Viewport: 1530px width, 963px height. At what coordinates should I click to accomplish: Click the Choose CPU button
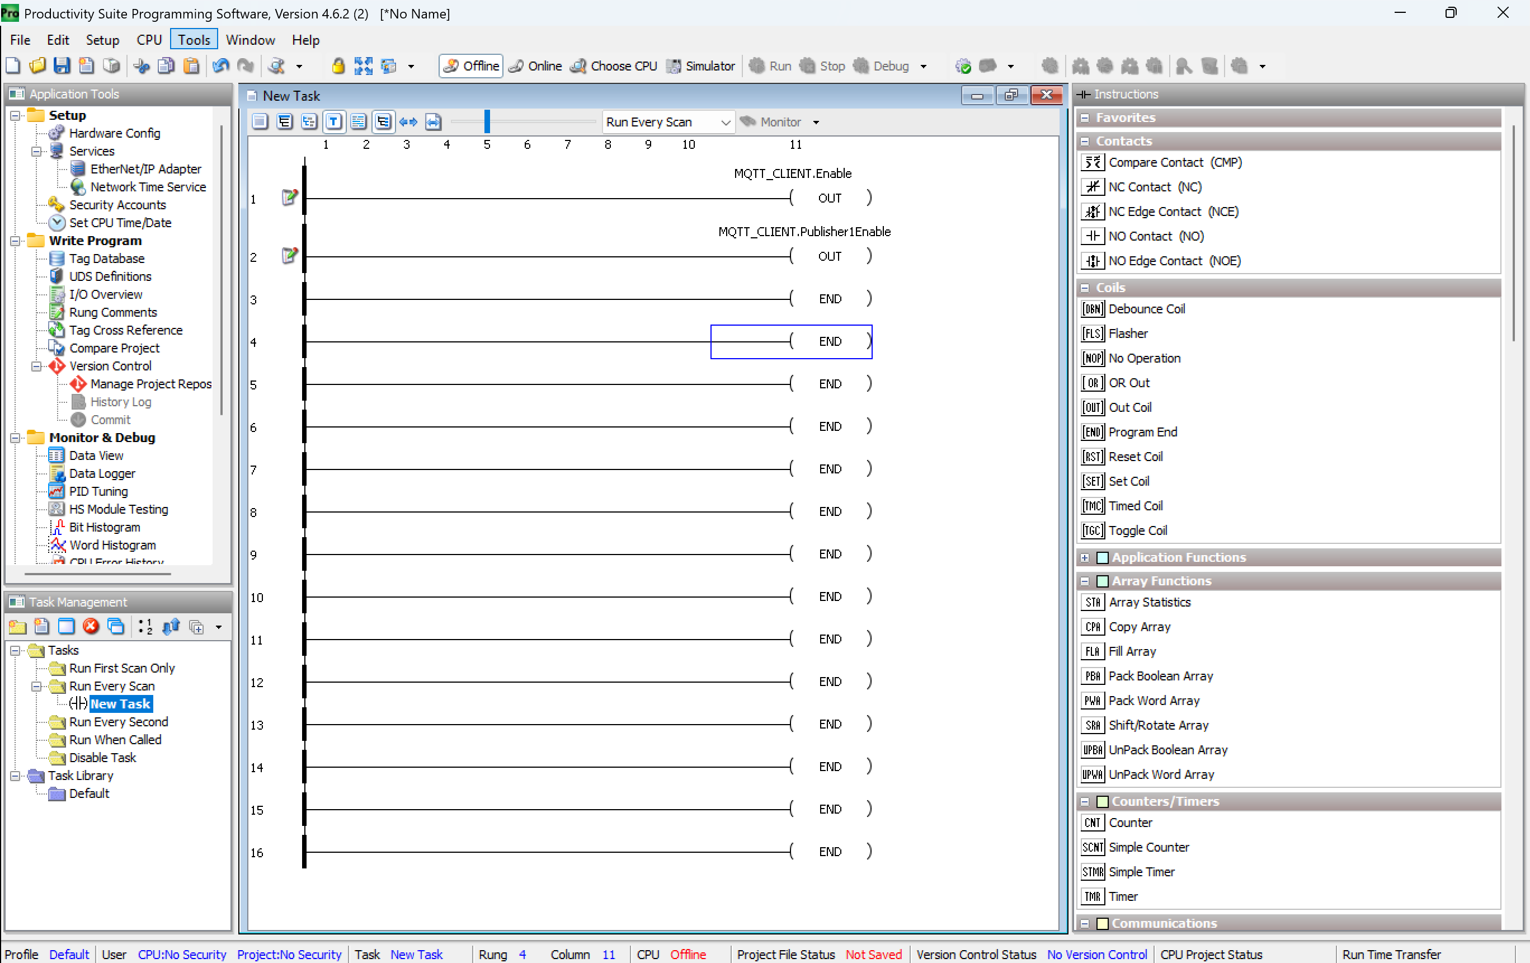pos(614,65)
